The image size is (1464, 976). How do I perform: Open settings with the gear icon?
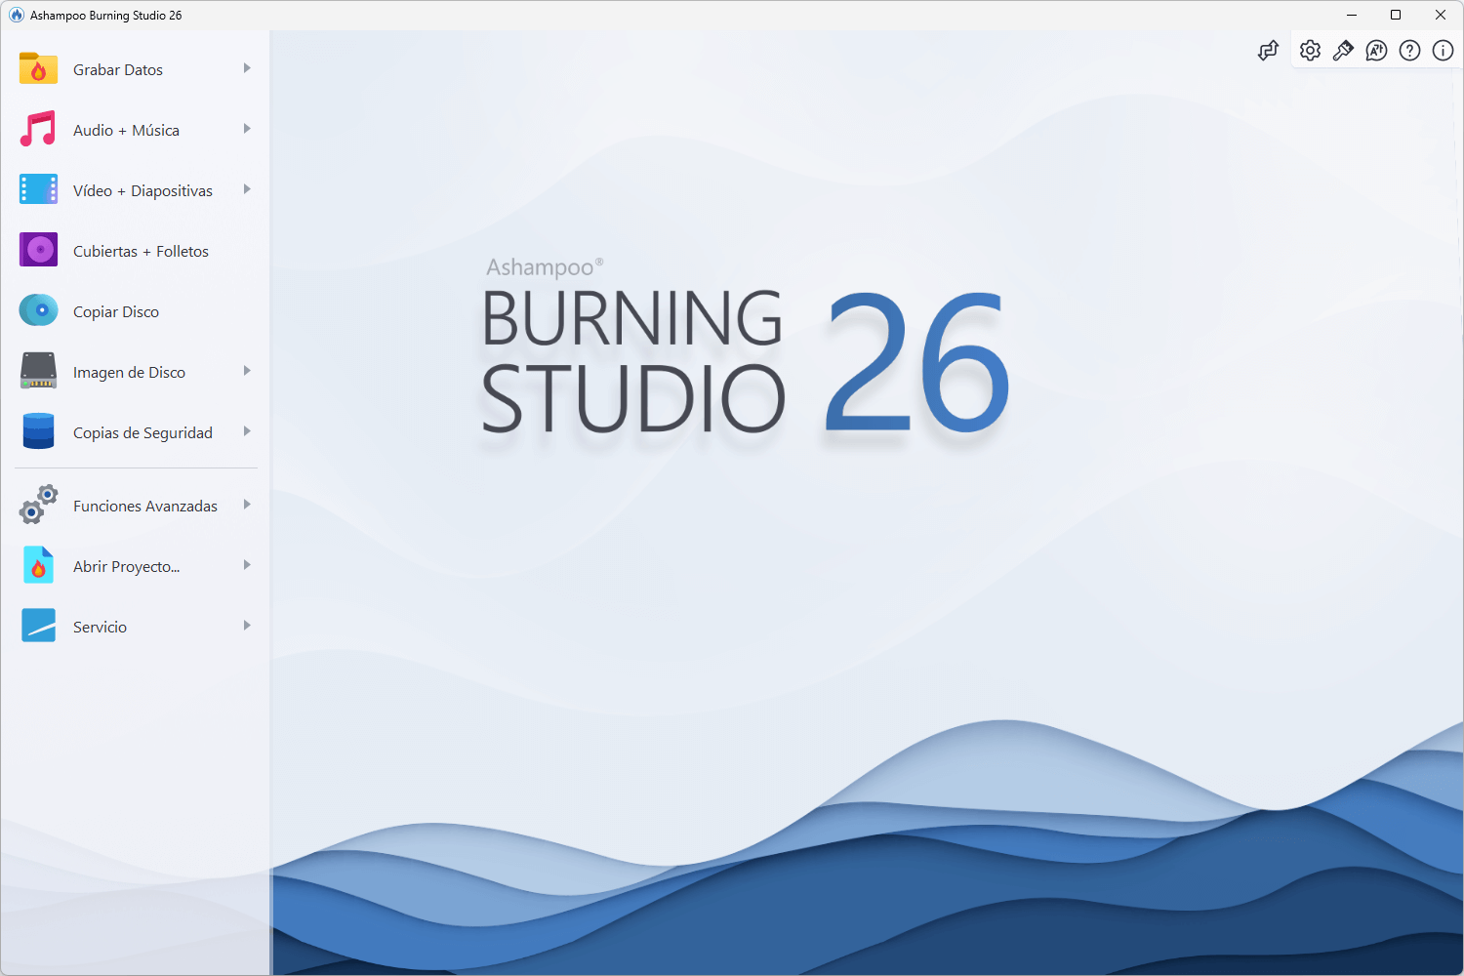1310,51
